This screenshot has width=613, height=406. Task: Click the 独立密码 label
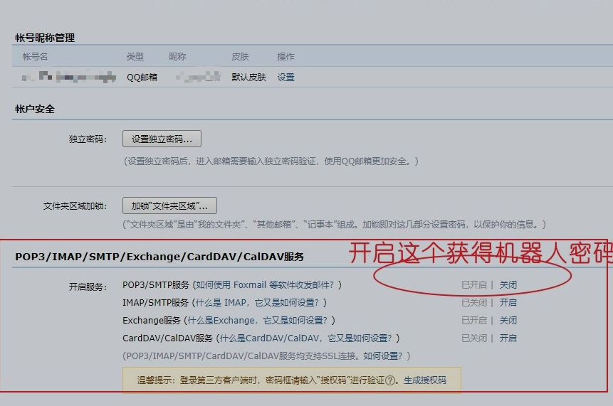[88, 139]
